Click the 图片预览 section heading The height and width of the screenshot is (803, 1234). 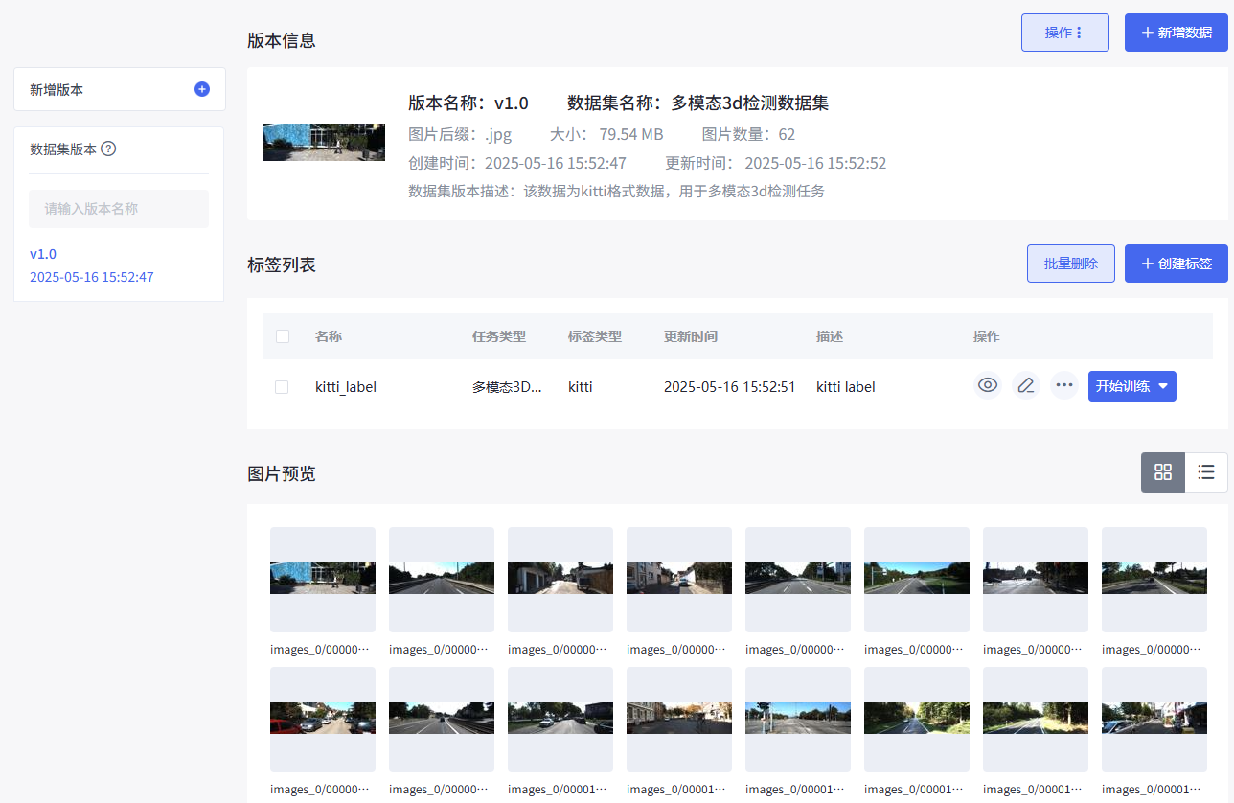tap(282, 473)
